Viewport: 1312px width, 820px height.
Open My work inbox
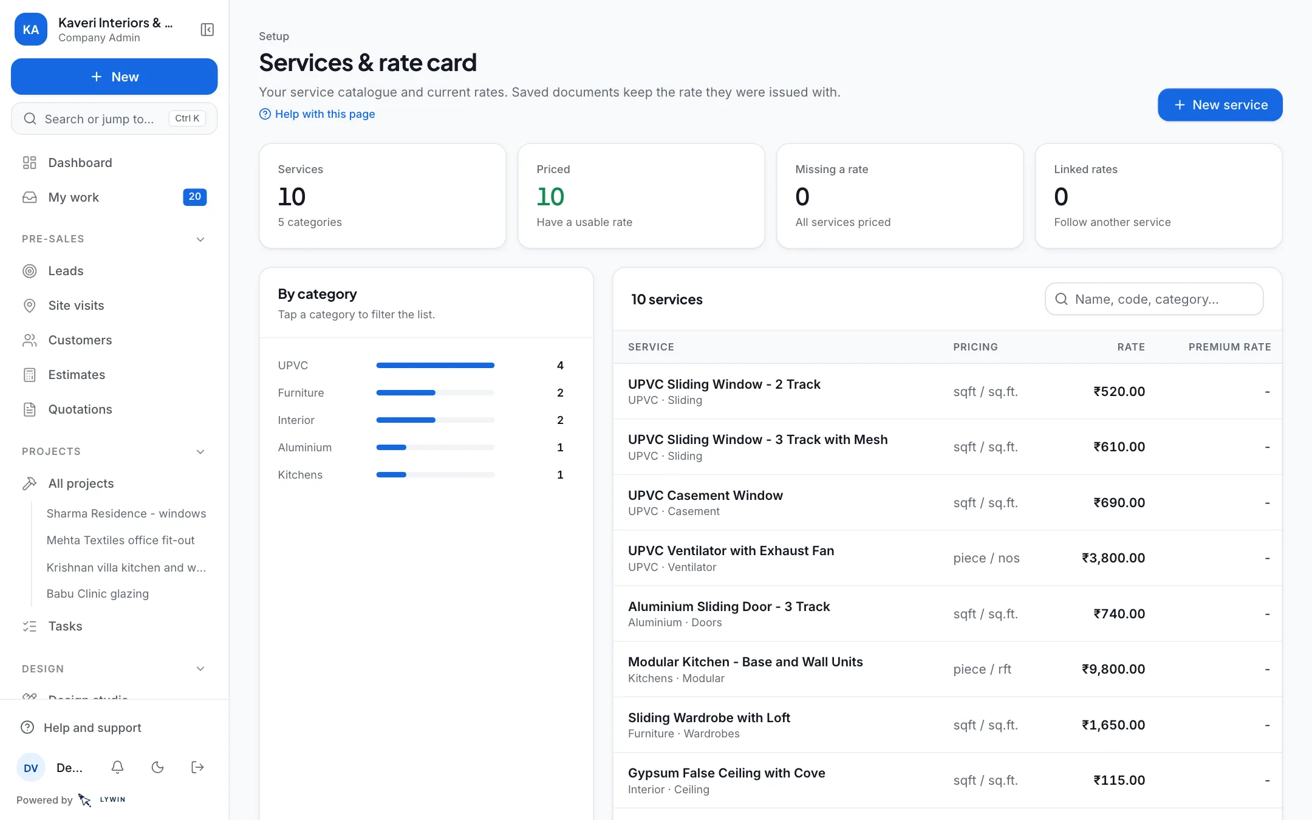tap(114, 197)
